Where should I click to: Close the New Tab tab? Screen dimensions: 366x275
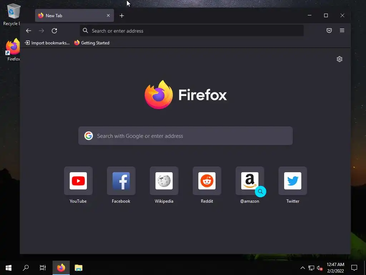tap(108, 15)
